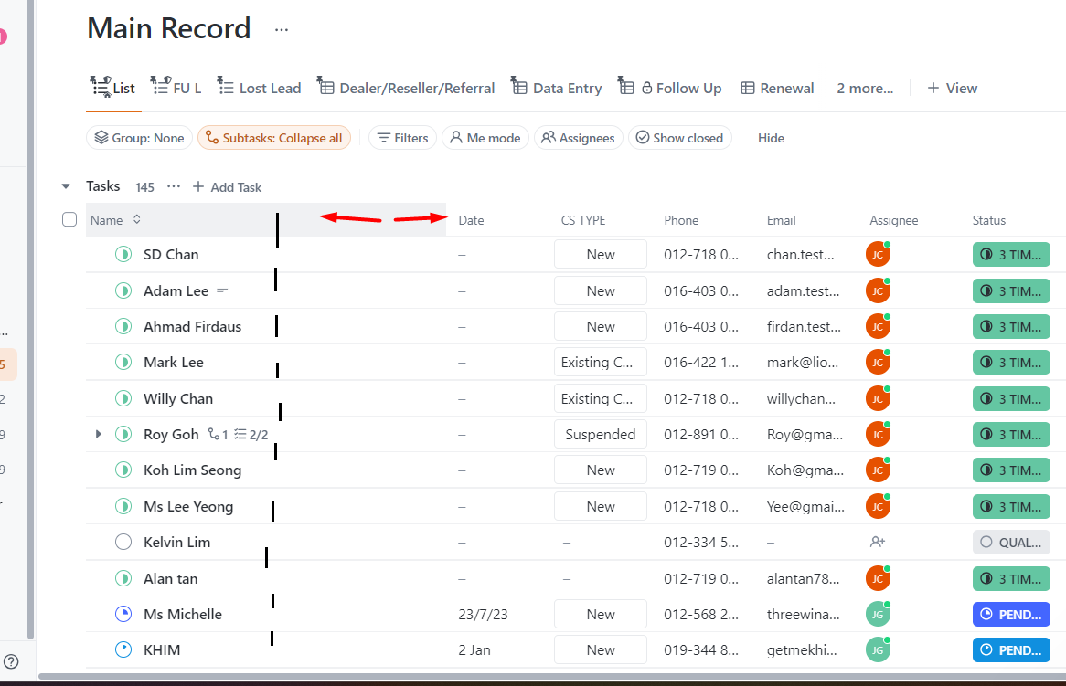Sort by the Name column header
Screen dimensions: 1066x686
pos(107,220)
